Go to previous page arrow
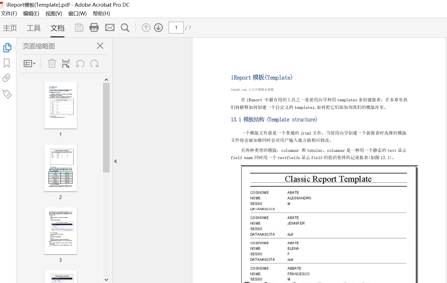Screen dimensions: 447x283 point(146,28)
